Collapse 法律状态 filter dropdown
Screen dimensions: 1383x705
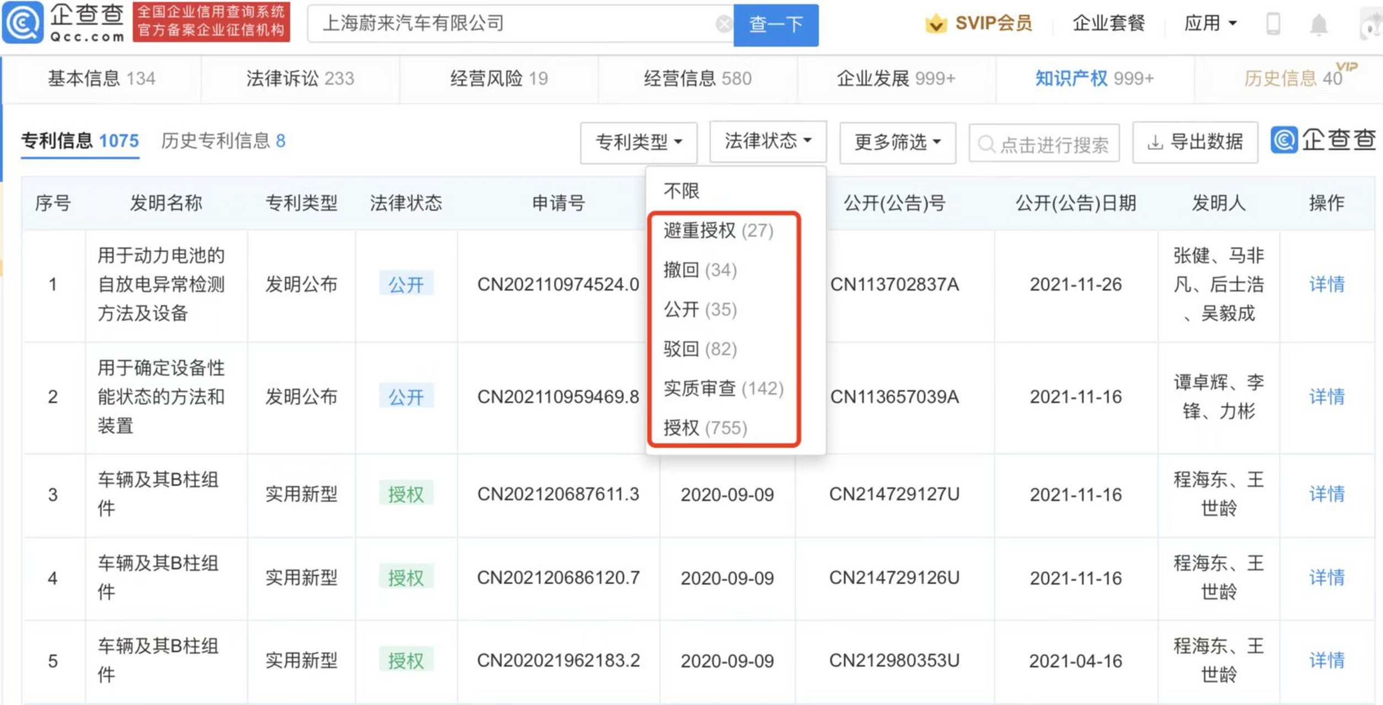tap(768, 141)
